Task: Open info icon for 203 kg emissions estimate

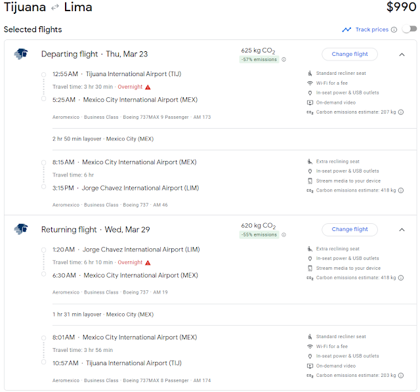Action: [401, 376]
